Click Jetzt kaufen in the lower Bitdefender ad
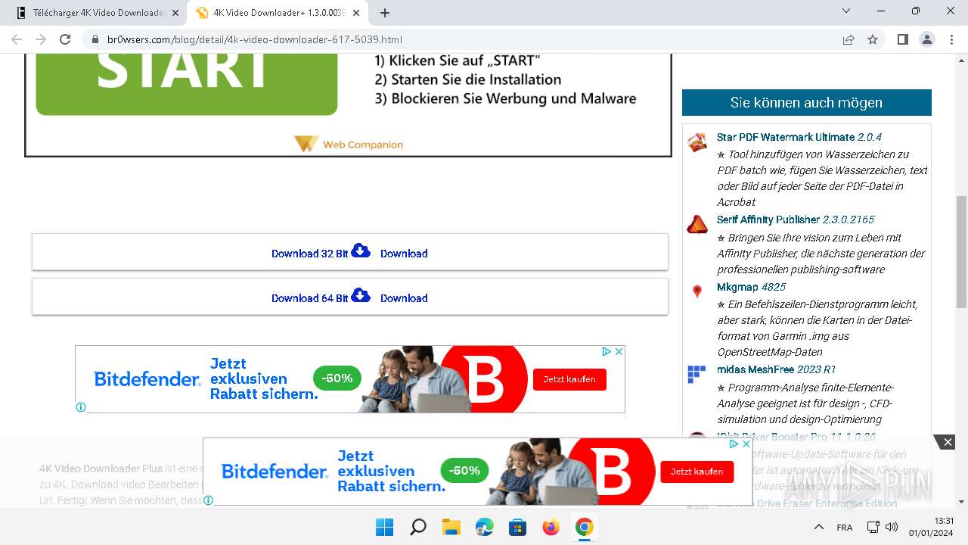 click(x=697, y=472)
